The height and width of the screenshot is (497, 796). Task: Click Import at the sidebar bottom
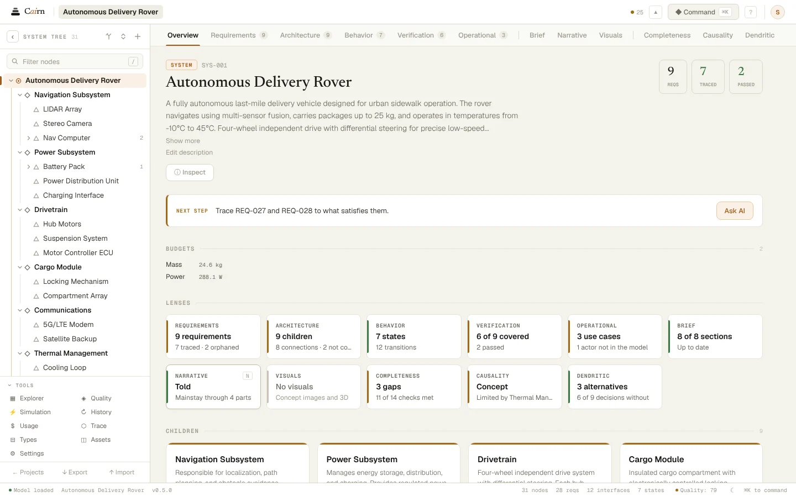click(122, 472)
